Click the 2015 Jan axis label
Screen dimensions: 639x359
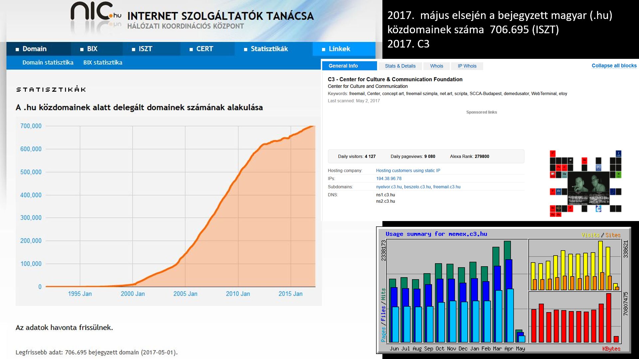pyautogui.click(x=290, y=294)
